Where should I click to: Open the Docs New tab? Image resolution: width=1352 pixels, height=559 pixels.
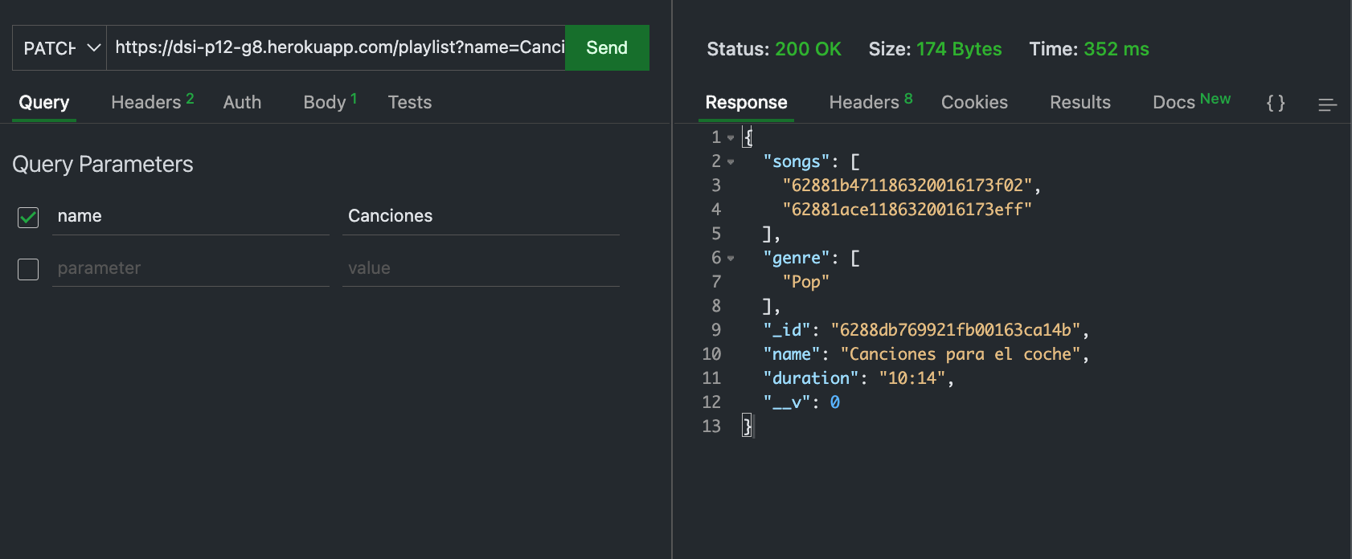pos(1191,101)
